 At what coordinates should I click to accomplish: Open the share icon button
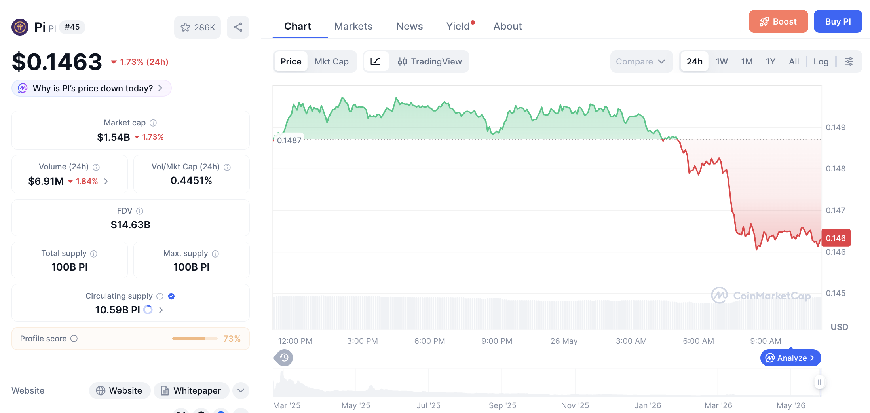coord(238,27)
